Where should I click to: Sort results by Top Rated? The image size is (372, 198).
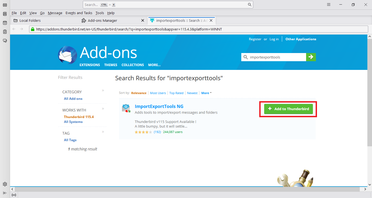(176, 93)
